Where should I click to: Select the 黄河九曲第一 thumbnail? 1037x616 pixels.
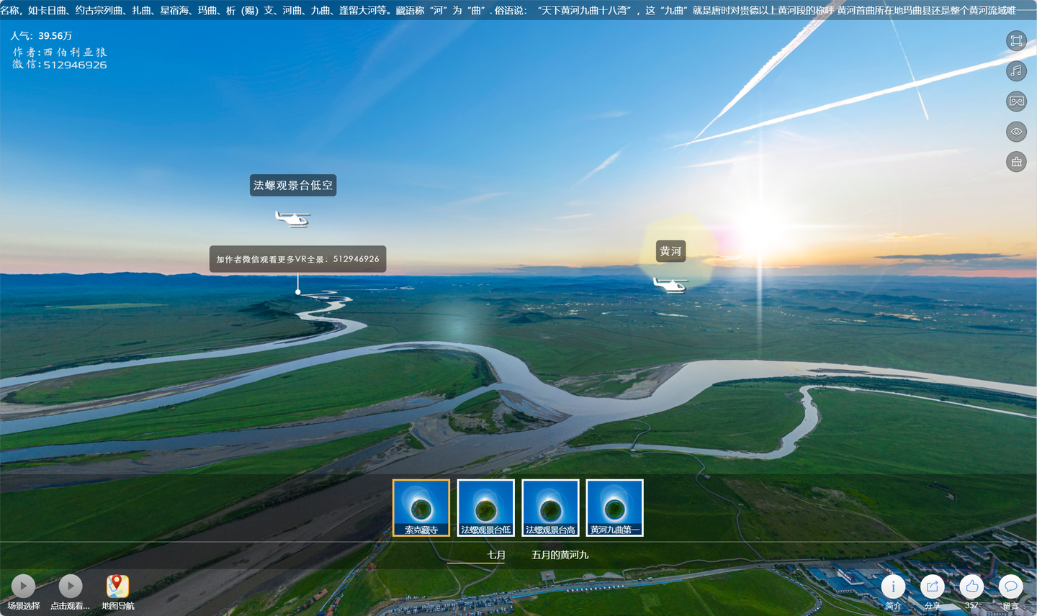pos(615,508)
